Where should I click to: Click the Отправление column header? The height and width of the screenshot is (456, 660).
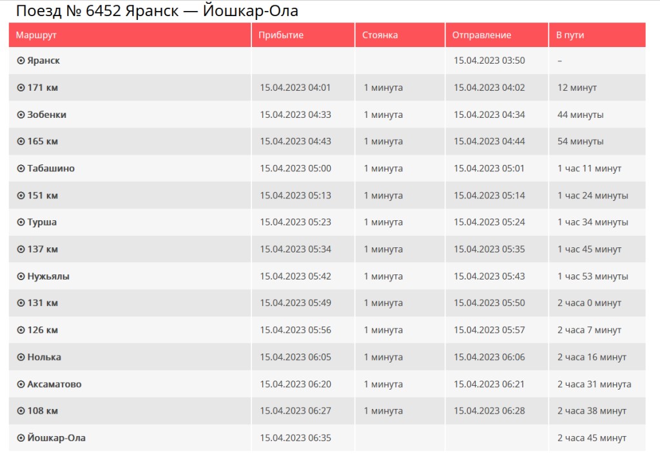tap(497, 35)
